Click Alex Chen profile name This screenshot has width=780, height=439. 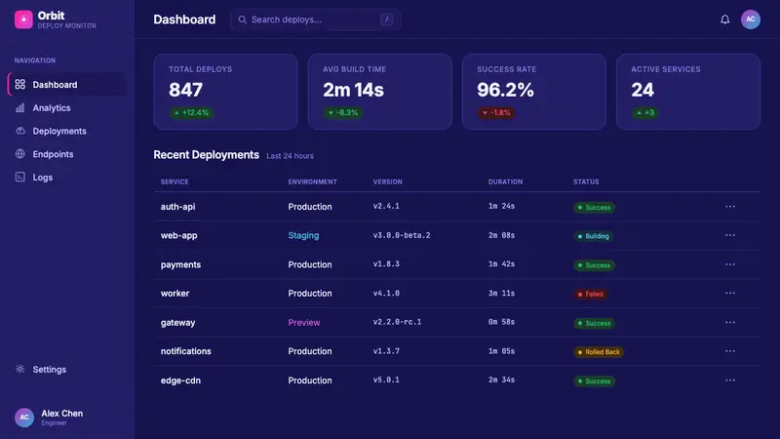(x=62, y=413)
